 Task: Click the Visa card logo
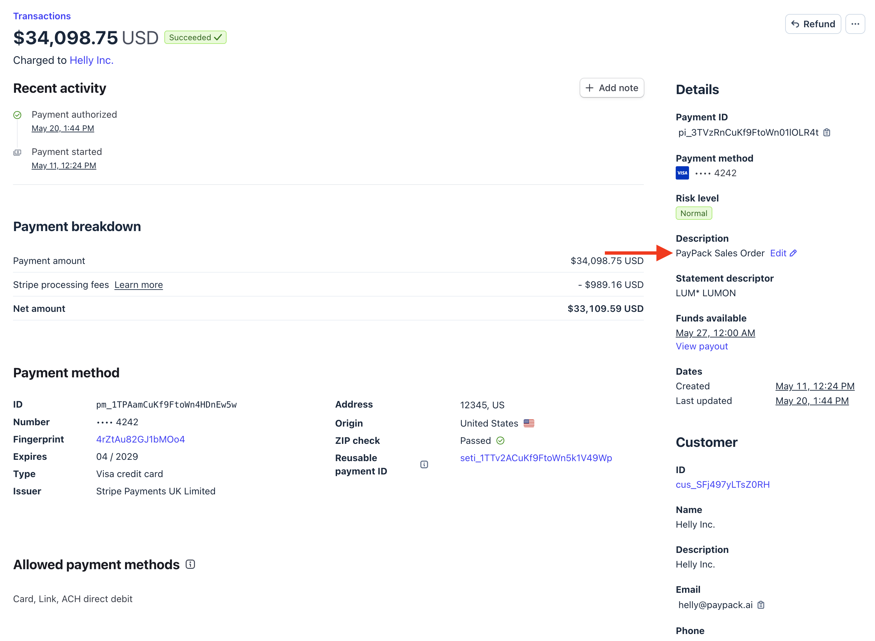682,173
